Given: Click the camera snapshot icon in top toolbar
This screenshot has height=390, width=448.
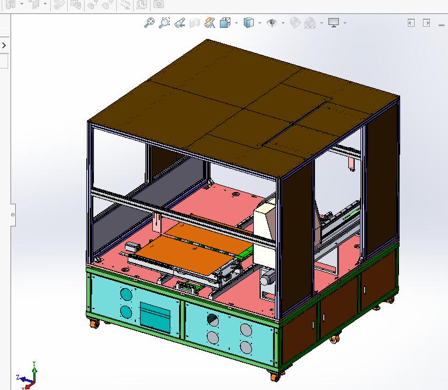Looking at the screenshot, I should tap(159, 4).
